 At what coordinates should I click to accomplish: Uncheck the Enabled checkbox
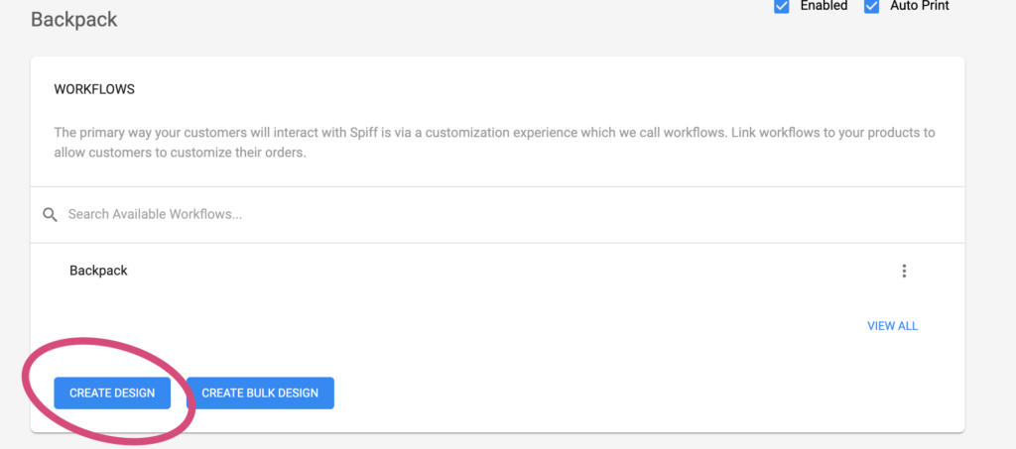(782, 7)
